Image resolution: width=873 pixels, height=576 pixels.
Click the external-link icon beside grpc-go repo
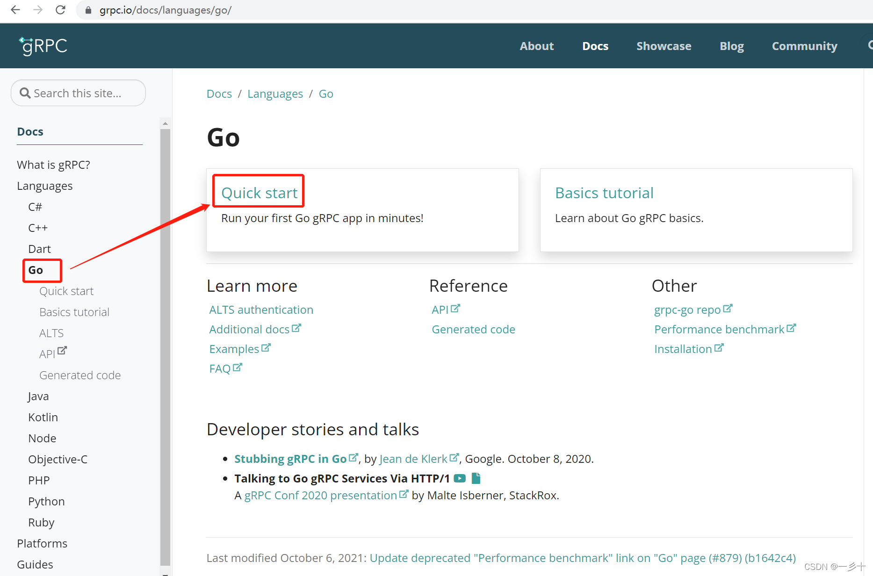(x=729, y=308)
